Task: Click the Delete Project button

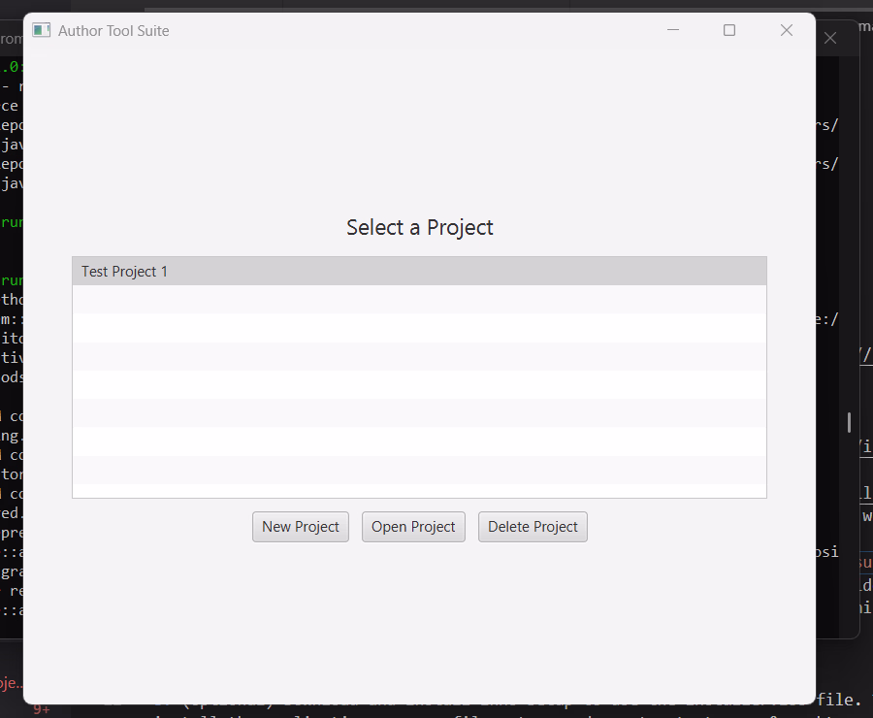Action: pos(533,527)
